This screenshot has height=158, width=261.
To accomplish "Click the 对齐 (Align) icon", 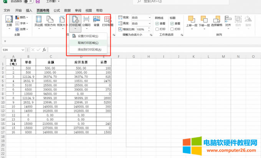I will (228, 20).
